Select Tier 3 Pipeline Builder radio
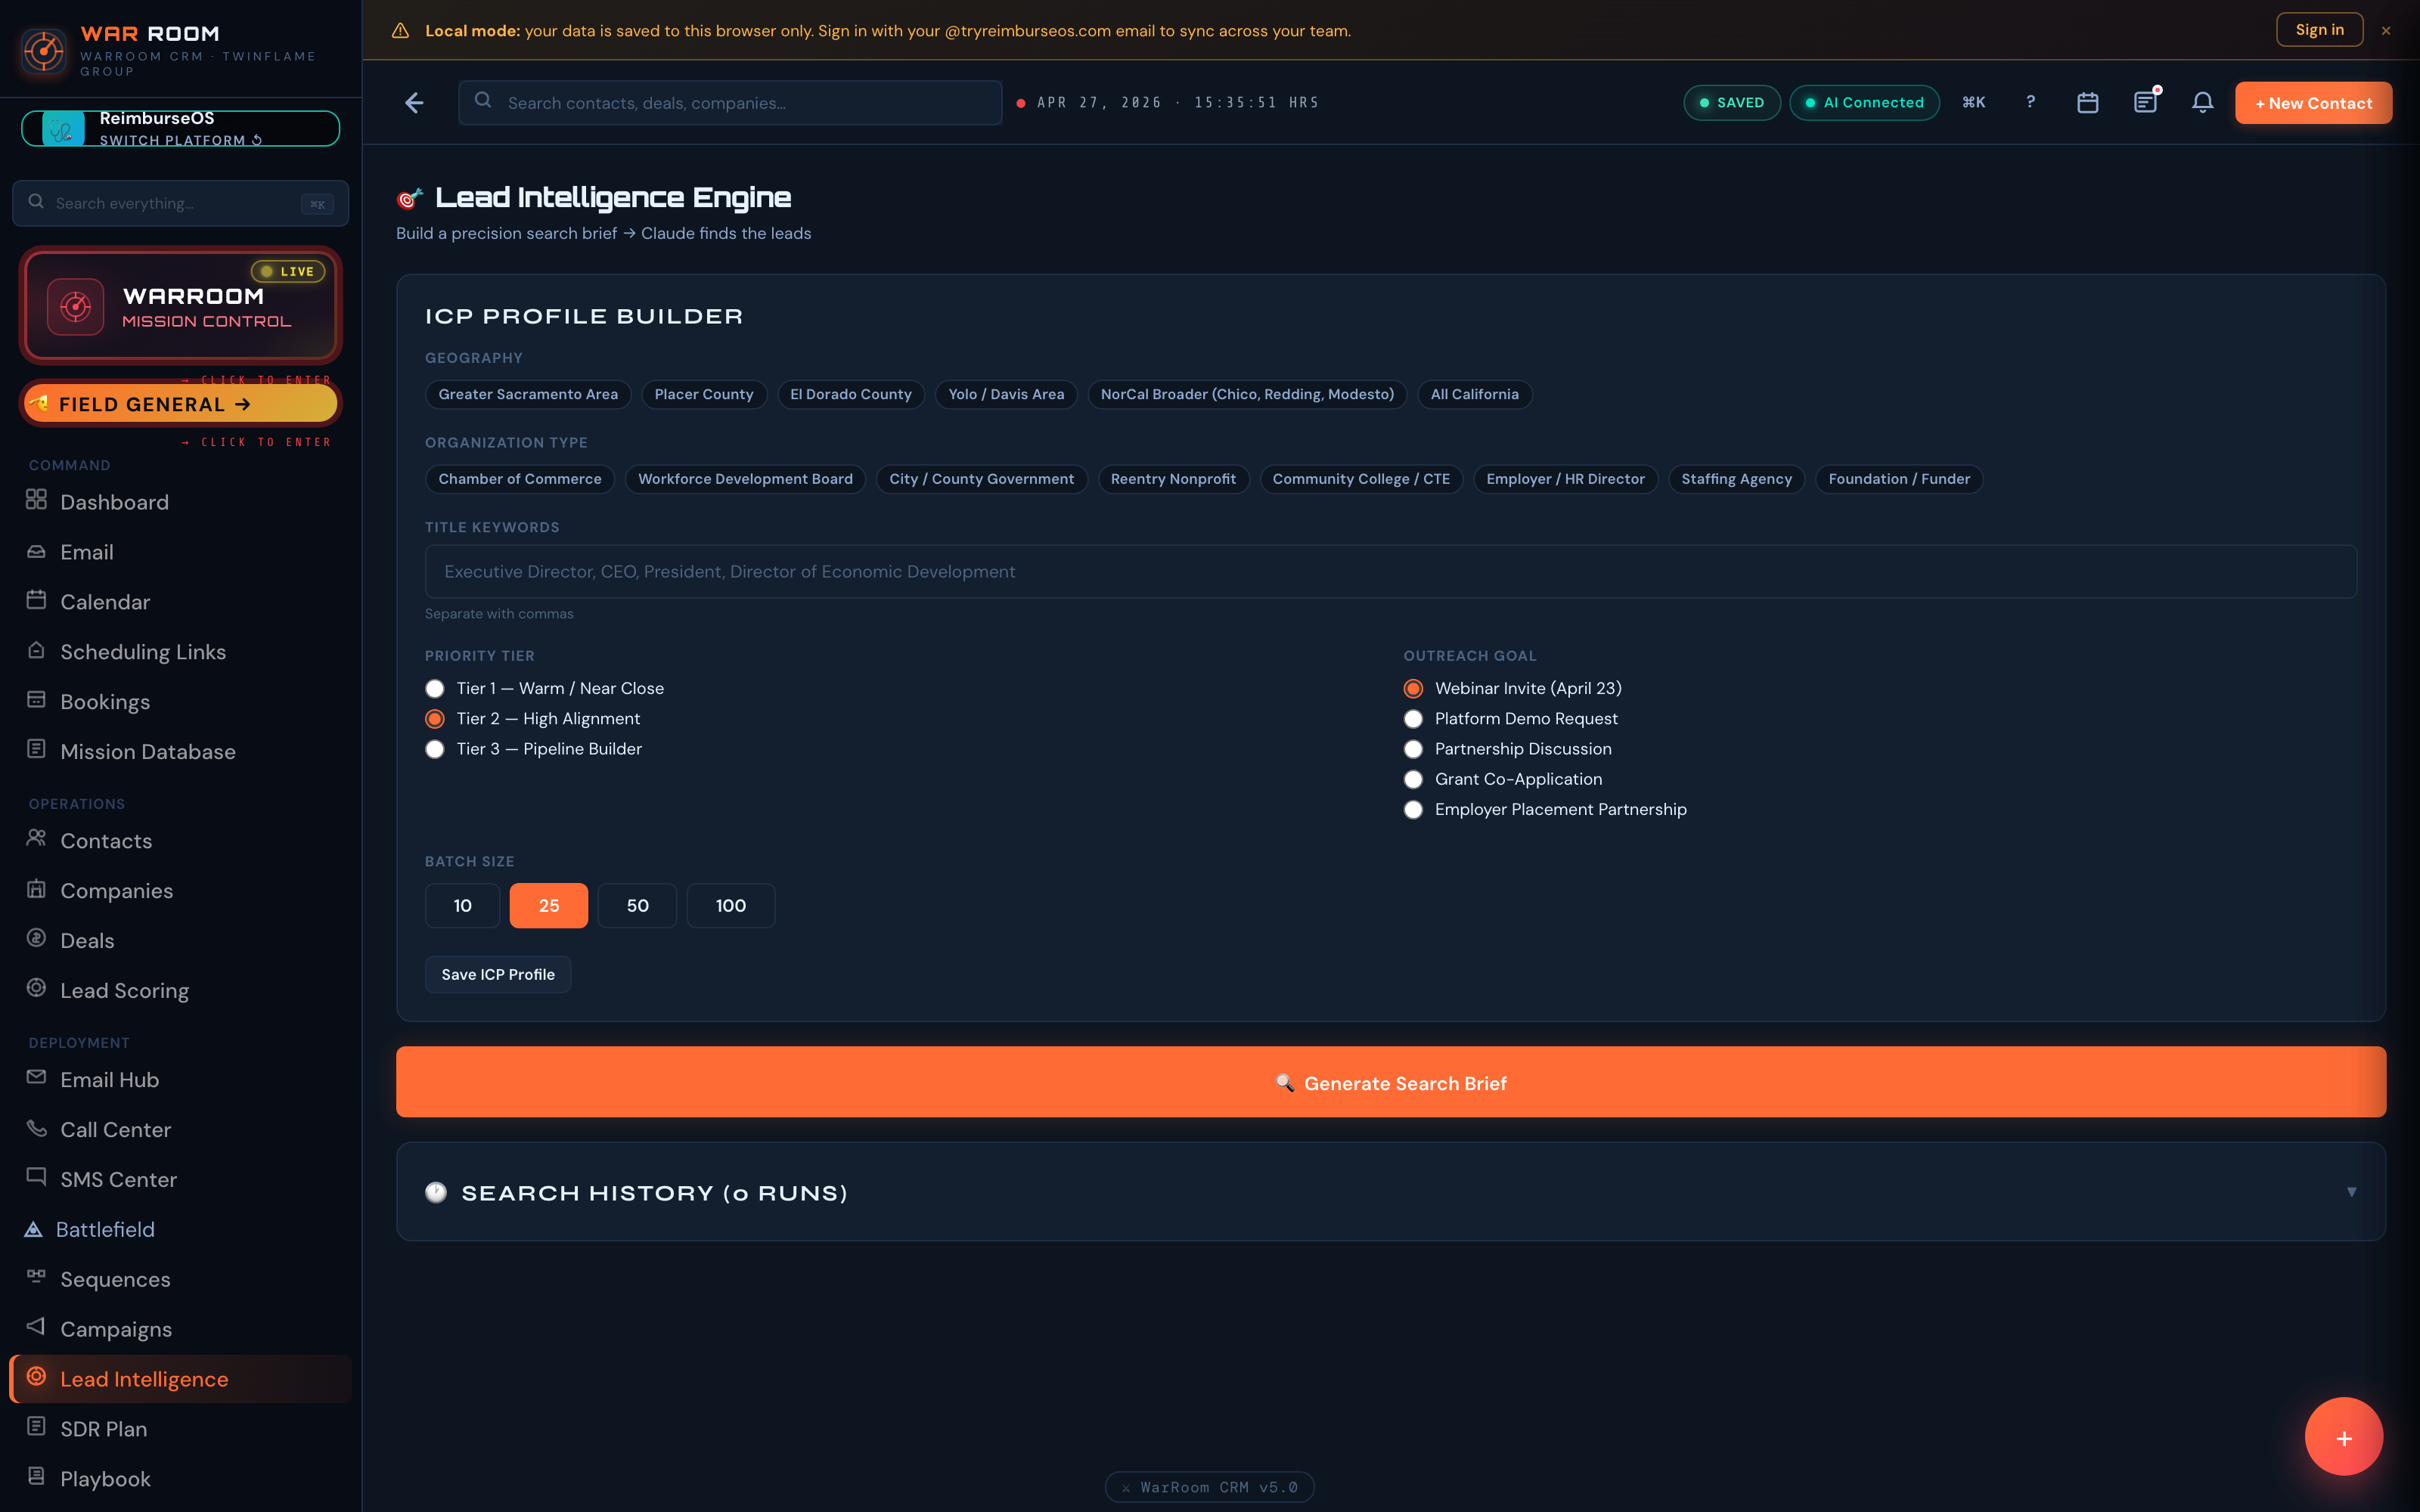The width and height of the screenshot is (2420, 1512). point(435,749)
